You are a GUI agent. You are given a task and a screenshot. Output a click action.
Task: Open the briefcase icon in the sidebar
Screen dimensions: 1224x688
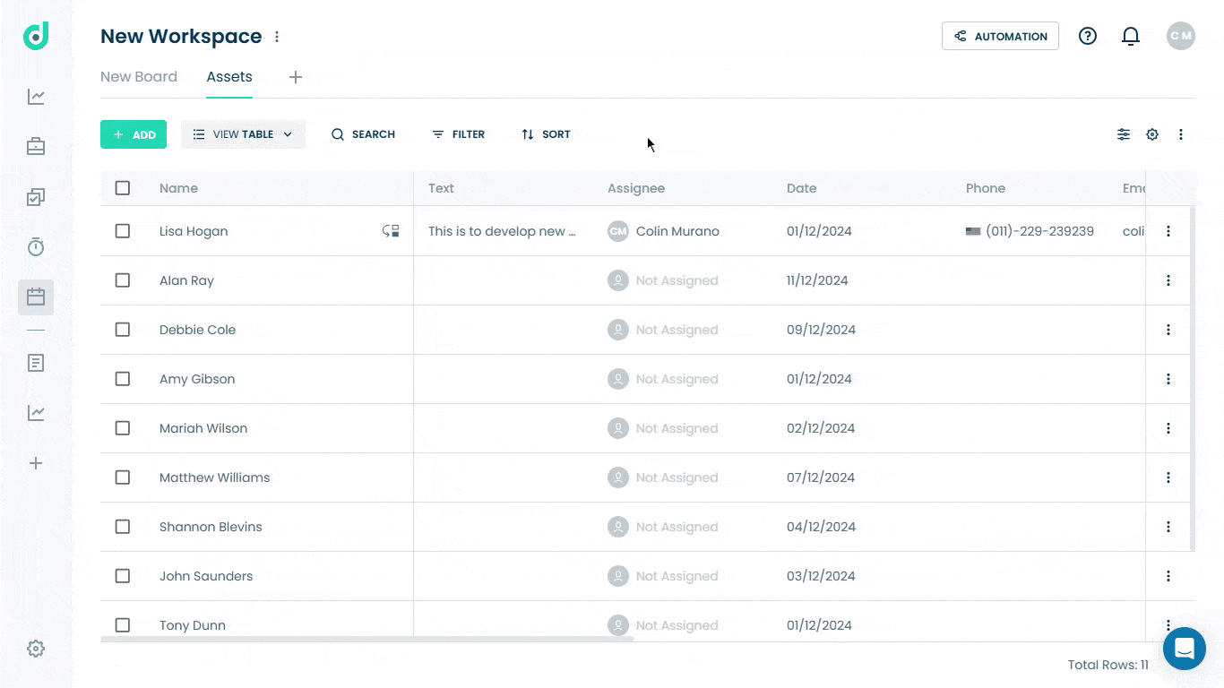pyautogui.click(x=36, y=146)
